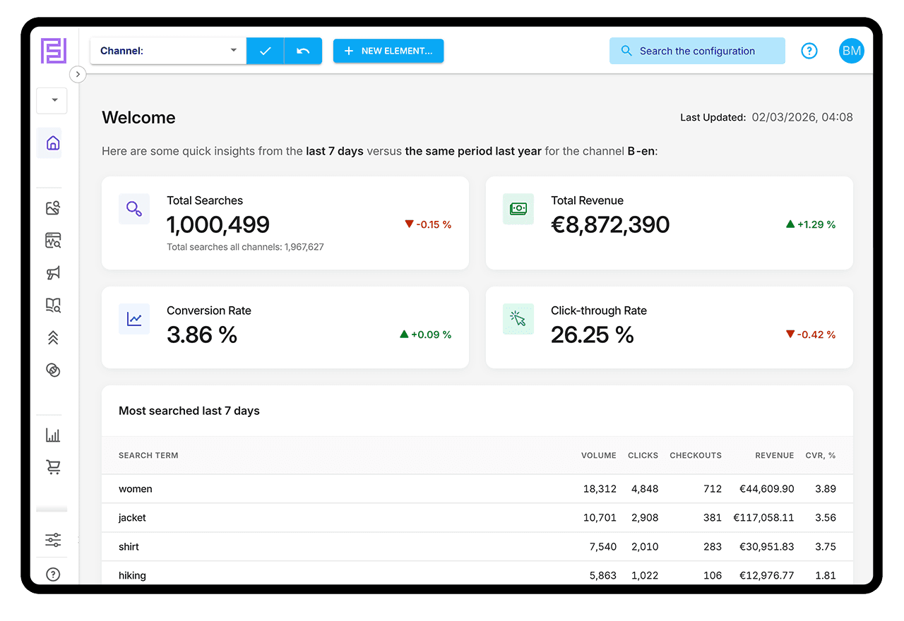Click the Conversion Rate chart icon
The height and width of the screenshot is (621, 904).
coord(134,319)
